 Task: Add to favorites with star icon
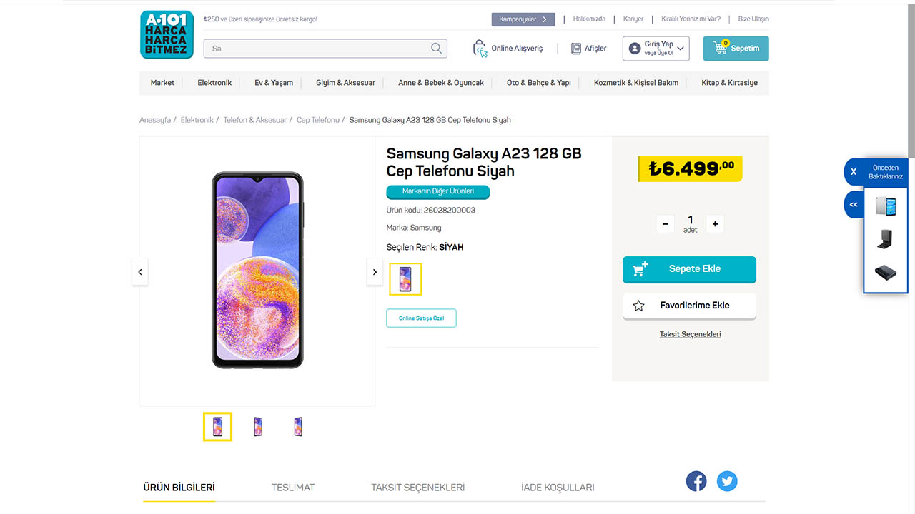639,306
